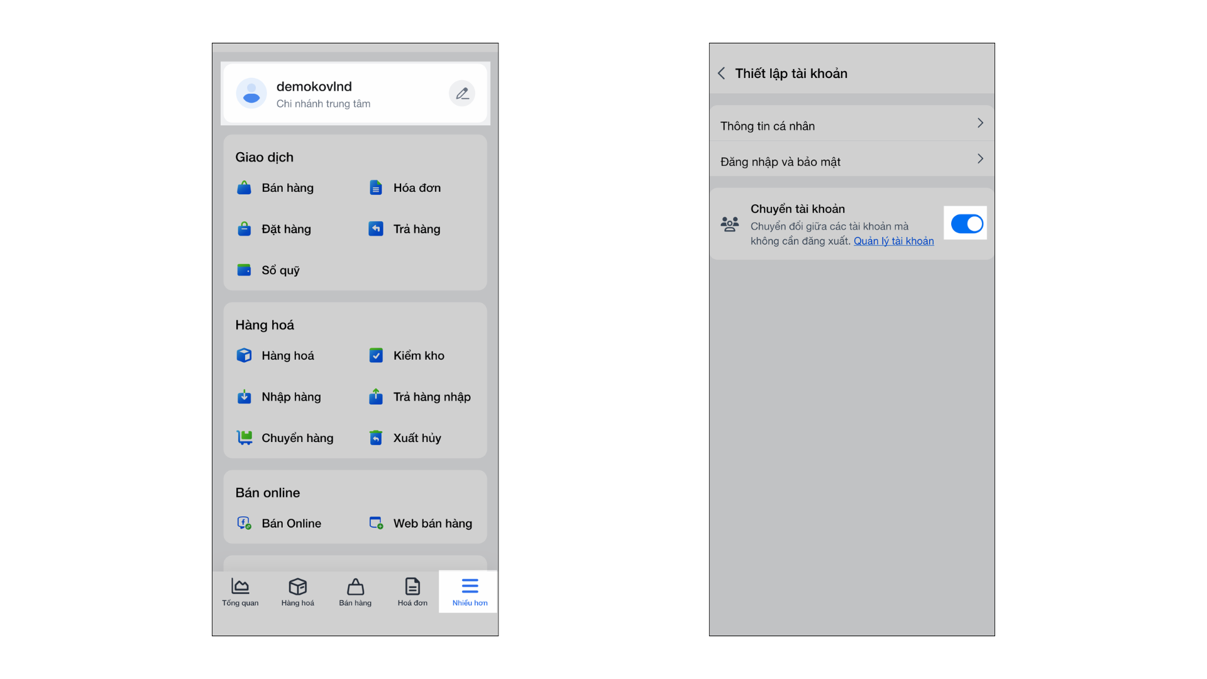Switch to Hoá đơn bottom tab
This screenshot has height=679, width=1207.
click(412, 592)
